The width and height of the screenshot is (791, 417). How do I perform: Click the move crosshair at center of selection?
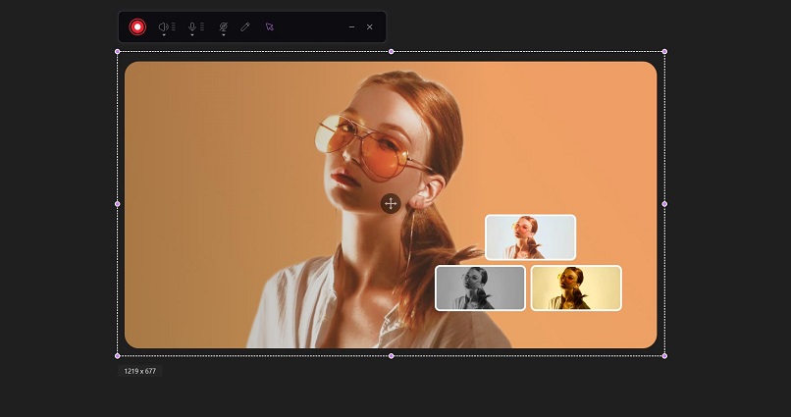tap(391, 203)
